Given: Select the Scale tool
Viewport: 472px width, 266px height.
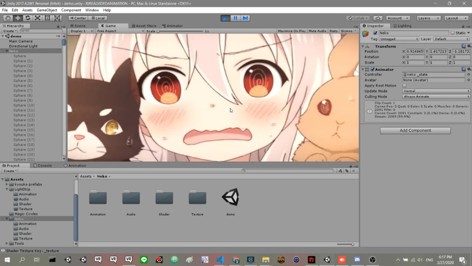Looking at the screenshot, I should coord(37,18).
